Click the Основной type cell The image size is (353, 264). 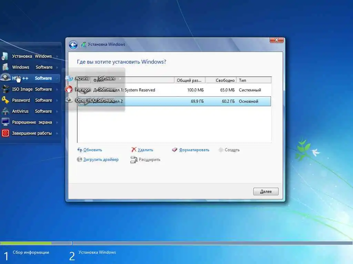[249, 101]
